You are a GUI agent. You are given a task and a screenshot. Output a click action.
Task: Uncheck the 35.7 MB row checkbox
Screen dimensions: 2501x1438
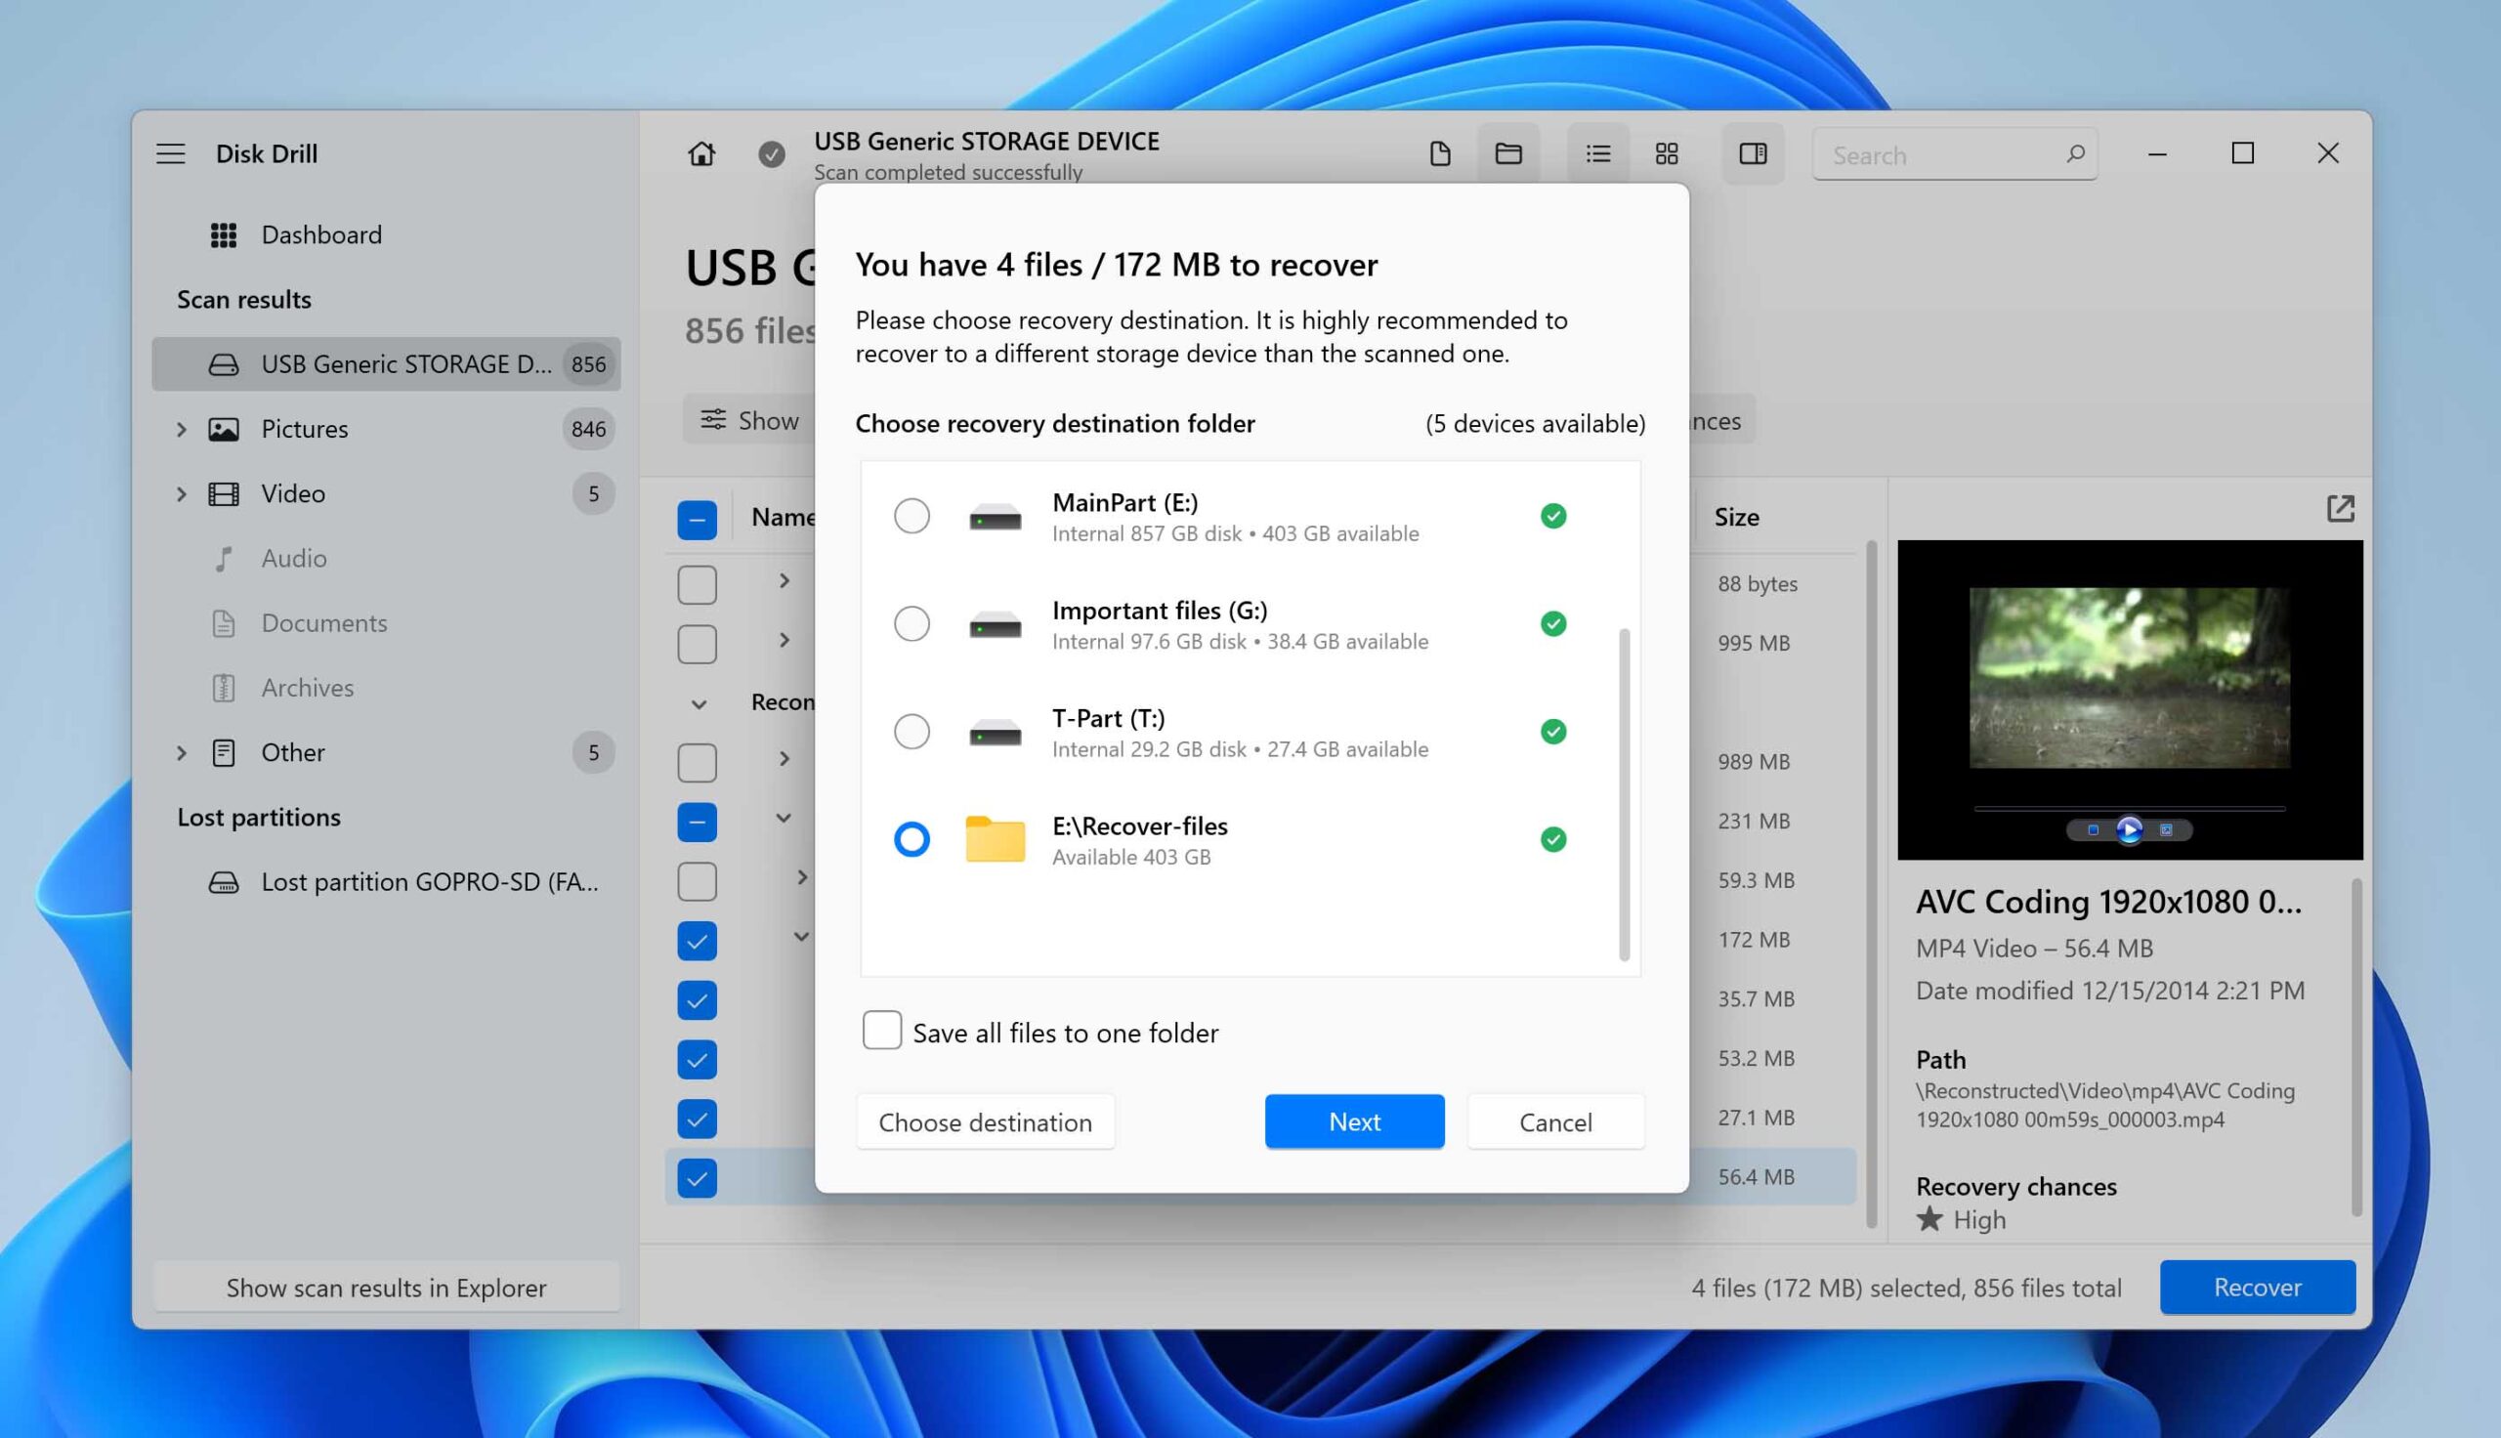(x=698, y=1000)
